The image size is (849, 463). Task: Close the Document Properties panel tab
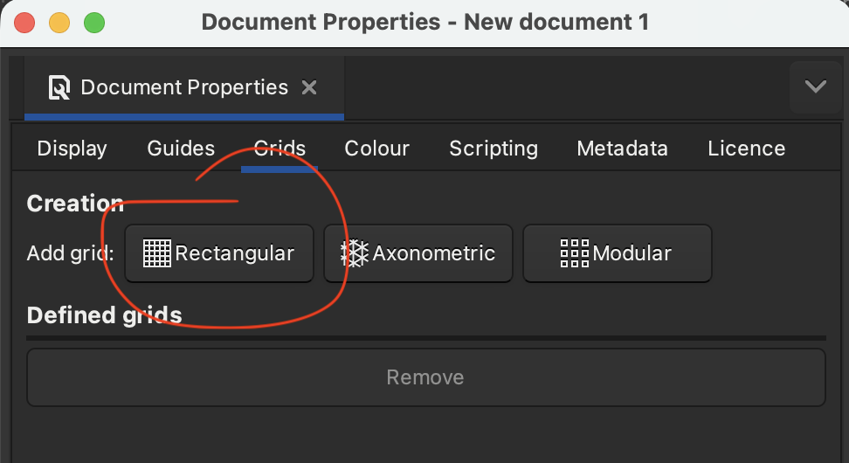pos(308,87)
